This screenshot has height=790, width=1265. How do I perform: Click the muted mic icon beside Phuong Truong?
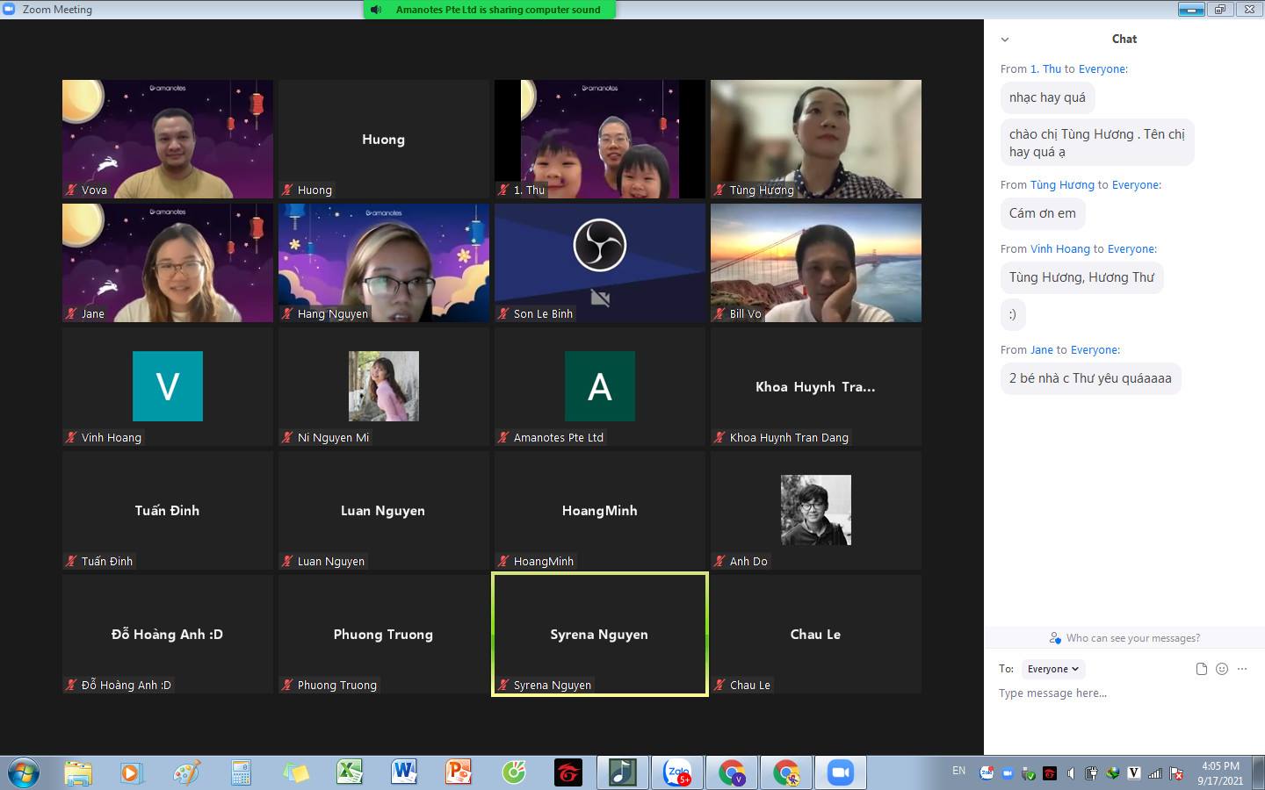click(x=287, y=685)
